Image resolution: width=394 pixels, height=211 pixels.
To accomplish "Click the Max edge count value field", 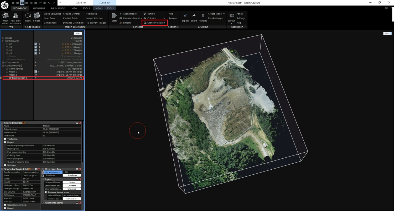I will click(71, 172).
